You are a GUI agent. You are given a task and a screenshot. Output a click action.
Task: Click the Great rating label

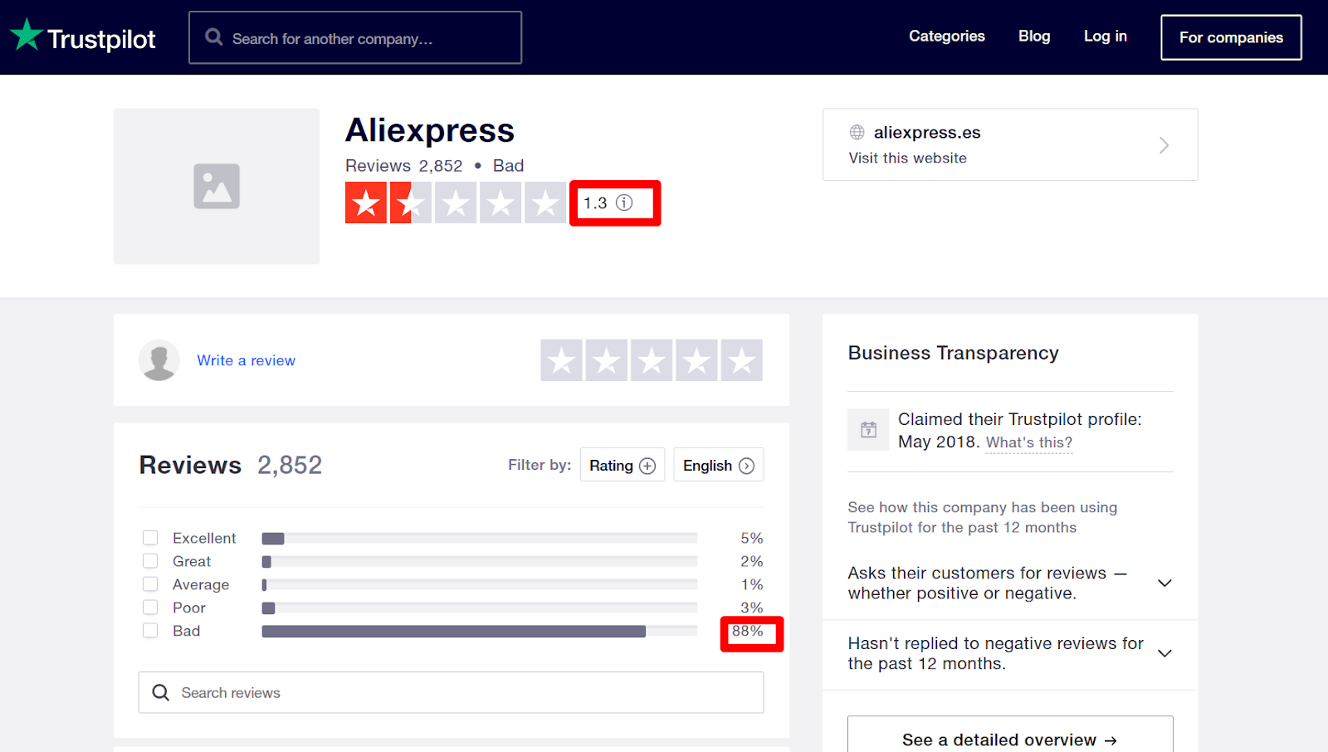[192, 562]
